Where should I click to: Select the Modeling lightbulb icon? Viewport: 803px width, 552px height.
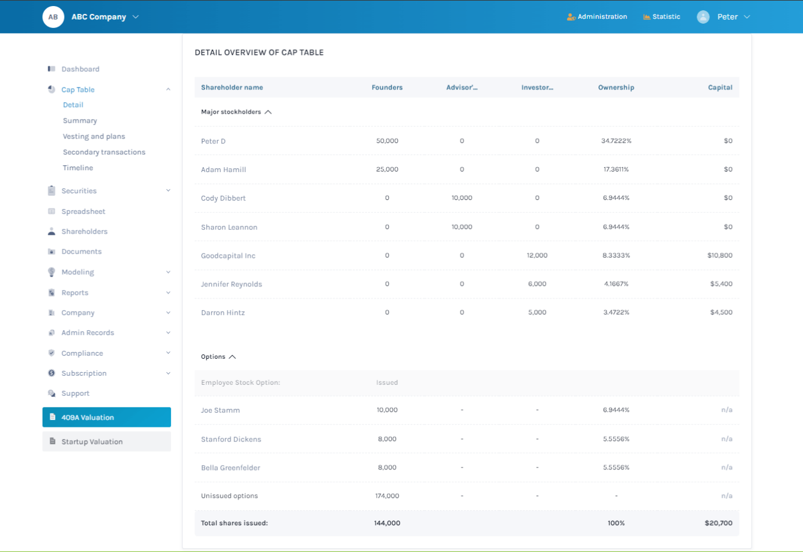[x=51, y=272]
